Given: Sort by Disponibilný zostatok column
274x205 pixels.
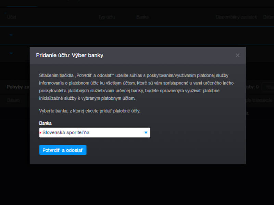Looking at the screenshot, I should [236, 17].
